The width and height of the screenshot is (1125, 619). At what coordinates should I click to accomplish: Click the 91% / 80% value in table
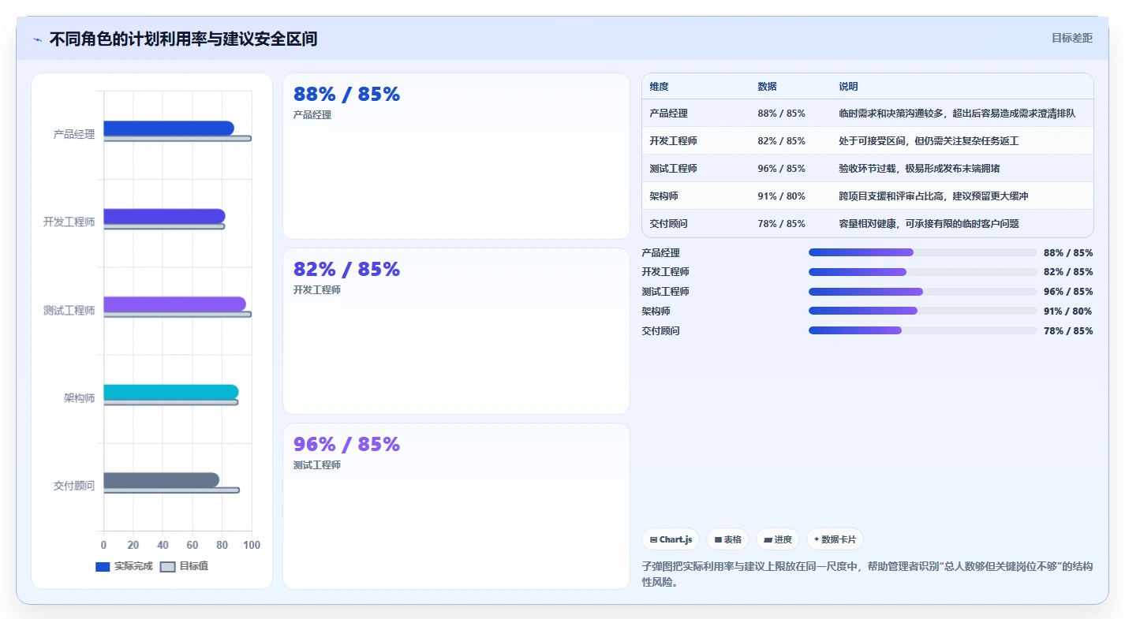click(x=781, y=196)
